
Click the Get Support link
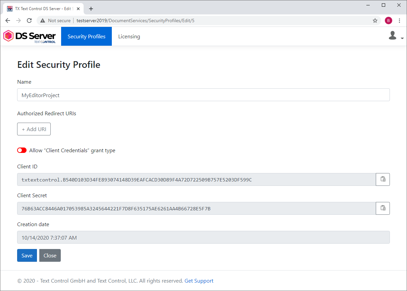(x=199, y=281)
